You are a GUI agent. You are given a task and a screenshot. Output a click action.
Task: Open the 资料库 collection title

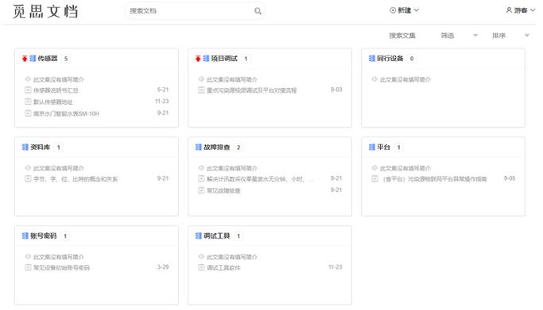coord(41,147)
